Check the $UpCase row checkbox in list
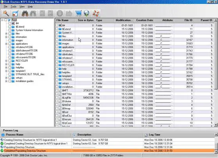This screenshot has height=158, width=218. coord(57,123)
